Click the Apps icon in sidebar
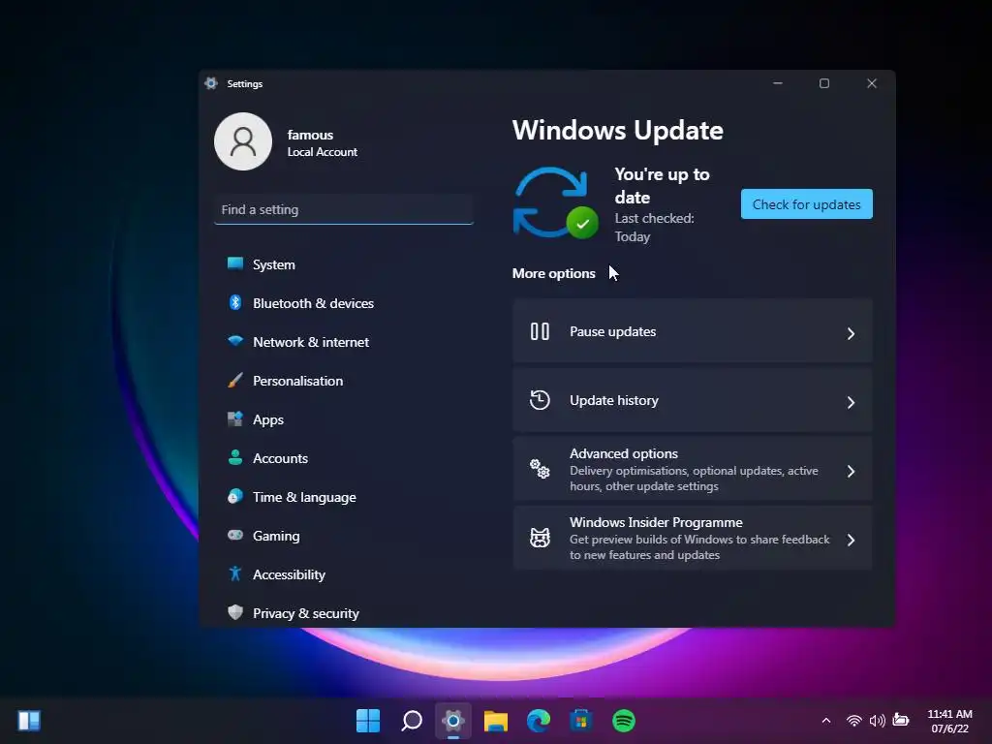 (x=235, y=418)
